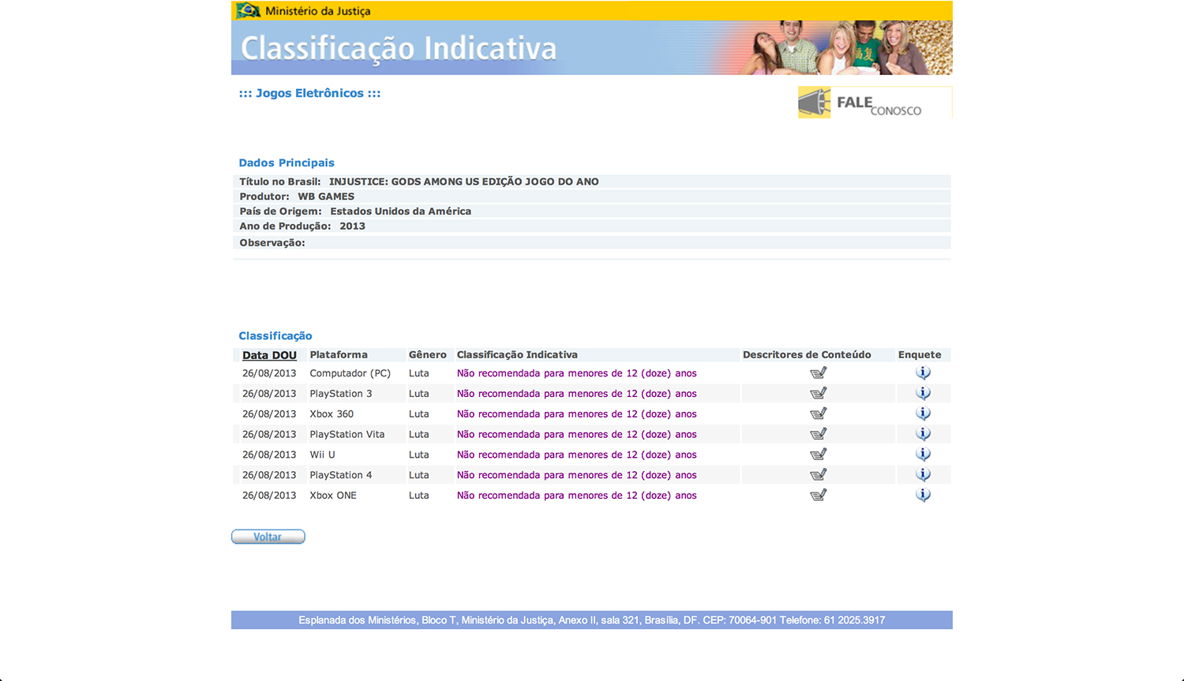
Task: Click the Classificação section heading
Action: click(x=275, y=336)
